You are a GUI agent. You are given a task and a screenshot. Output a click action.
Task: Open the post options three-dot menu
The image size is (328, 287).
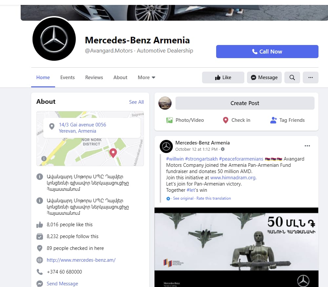tap(307, 146)
